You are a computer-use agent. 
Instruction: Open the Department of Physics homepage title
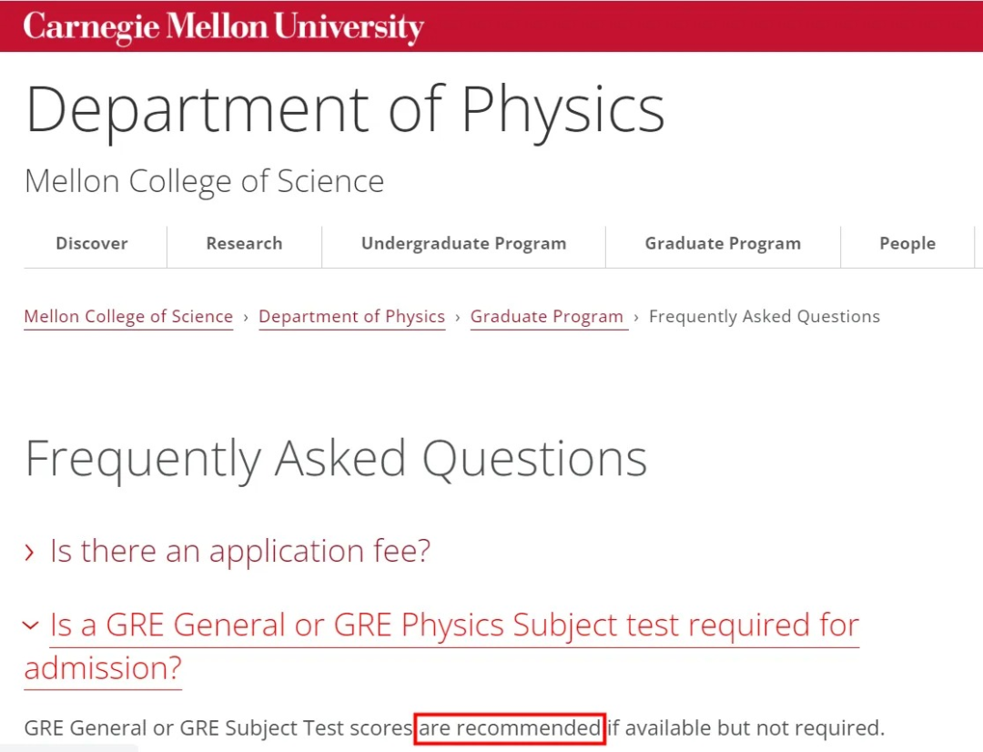[x=344, y=110]
